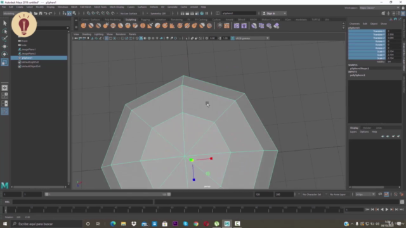Click Channels in the Channel Box
406x228 pixels.
(354, 23)
